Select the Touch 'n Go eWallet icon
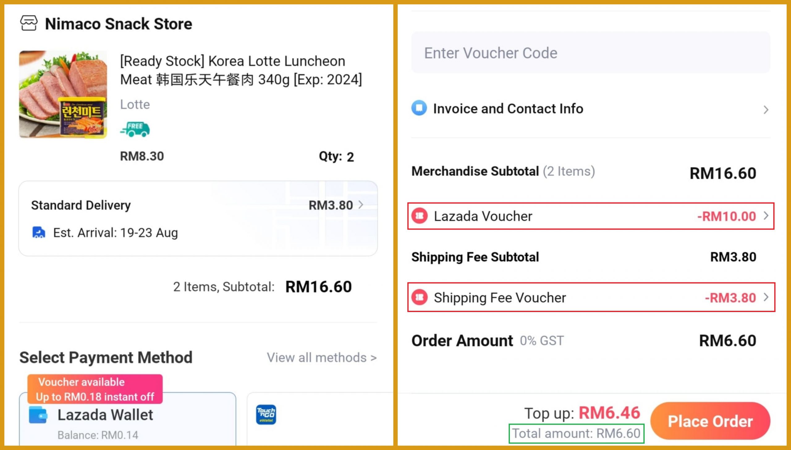The height and width of the screenshot is (450, 791). [266, 415]
